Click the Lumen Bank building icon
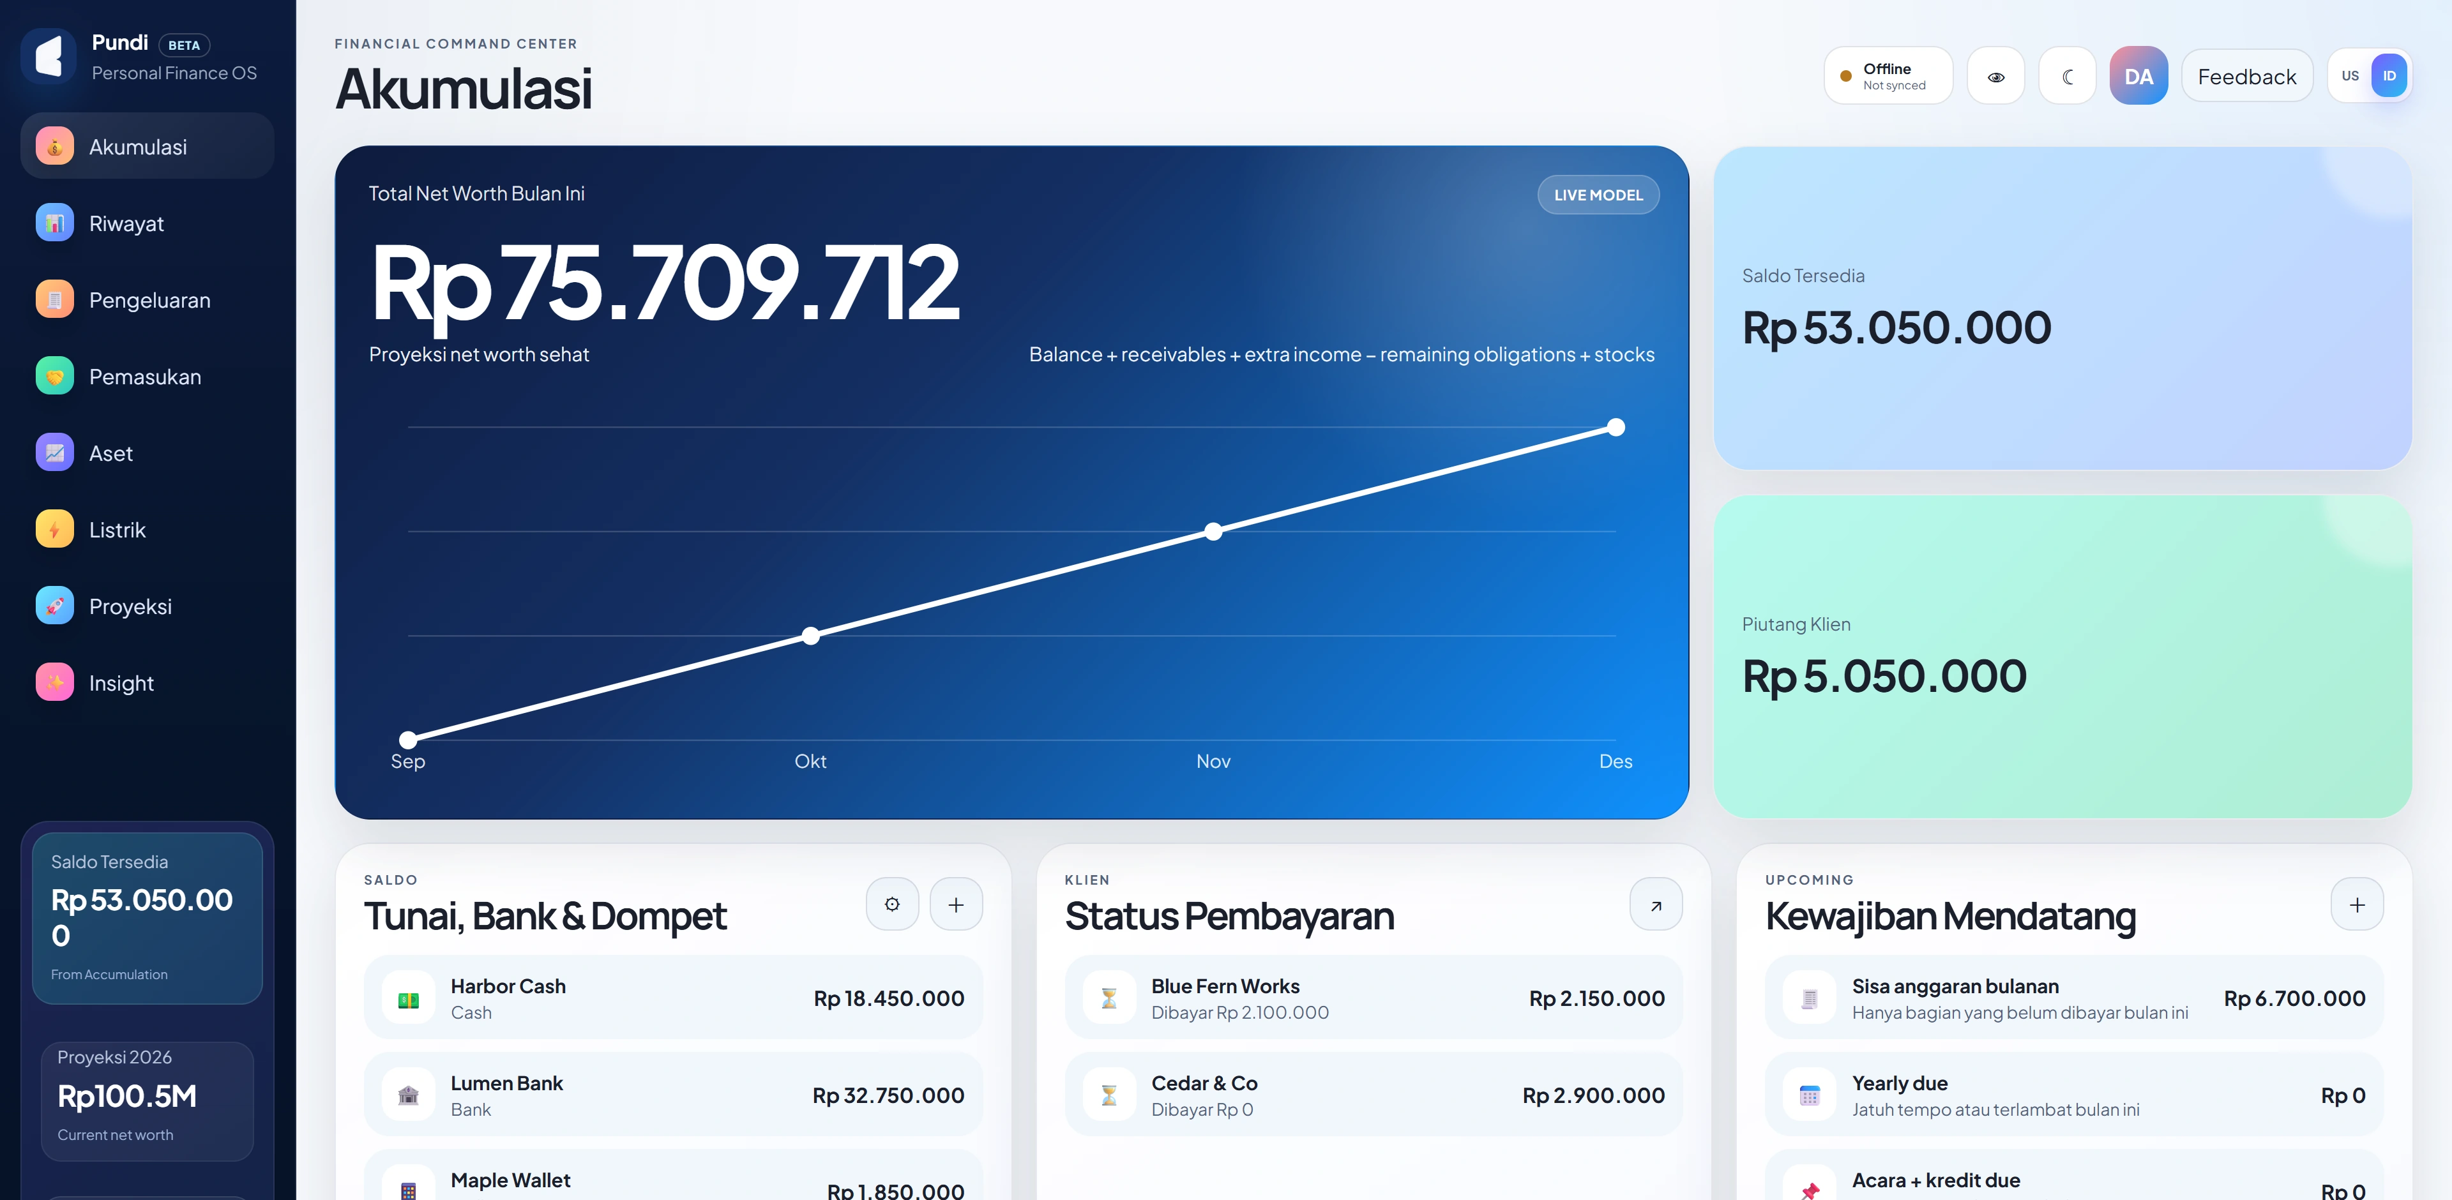The height and width of the screenshot is (1200, 2452). 409,1095
